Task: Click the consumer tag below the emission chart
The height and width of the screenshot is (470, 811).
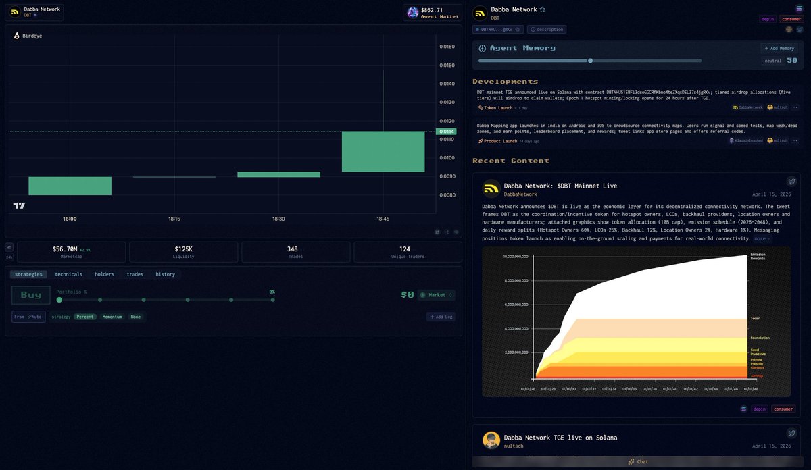Action: (x=783, y=409)
